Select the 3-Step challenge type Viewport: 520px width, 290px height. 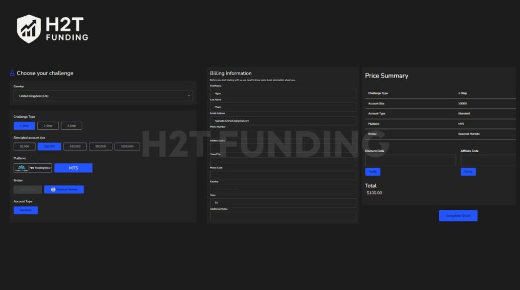[71, 126]
